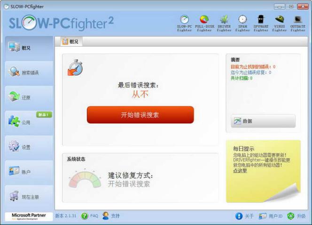Launch FULL-DISK fighter from top toolbar
This screenshot has height=225, width=312.
[x=204, y=23]
